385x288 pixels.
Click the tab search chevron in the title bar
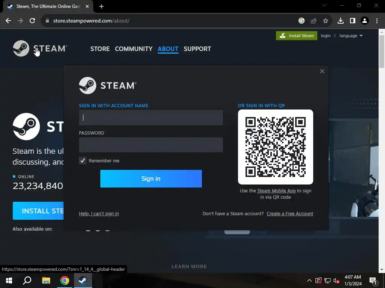(x=324, y=5)
